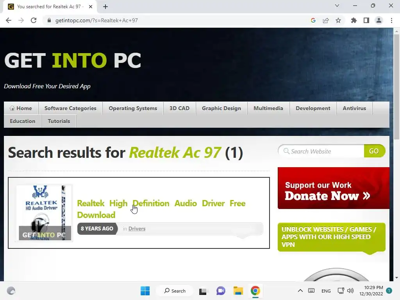400x300 pixels.
Task: Open the Education menu item
Action: 23,121
